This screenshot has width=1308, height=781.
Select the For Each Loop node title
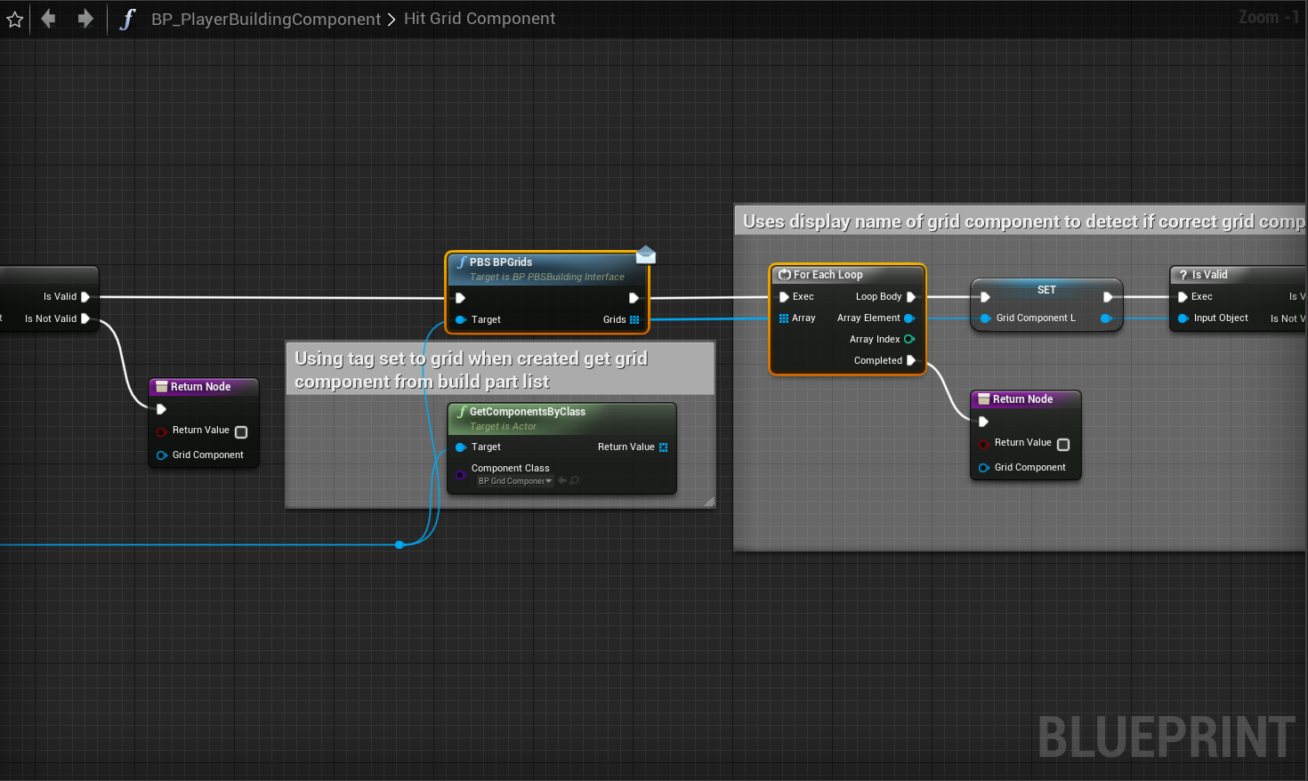828,275
